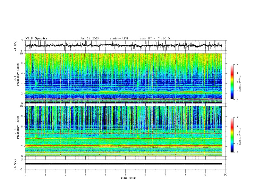Click the ch.2 spectrogram color bar
The width and height of the screenshot is (254, 196).
coord(232,135)
